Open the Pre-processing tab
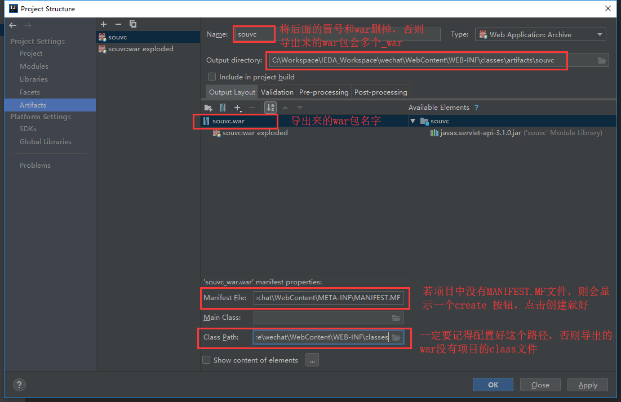 [x=323, y=92]
